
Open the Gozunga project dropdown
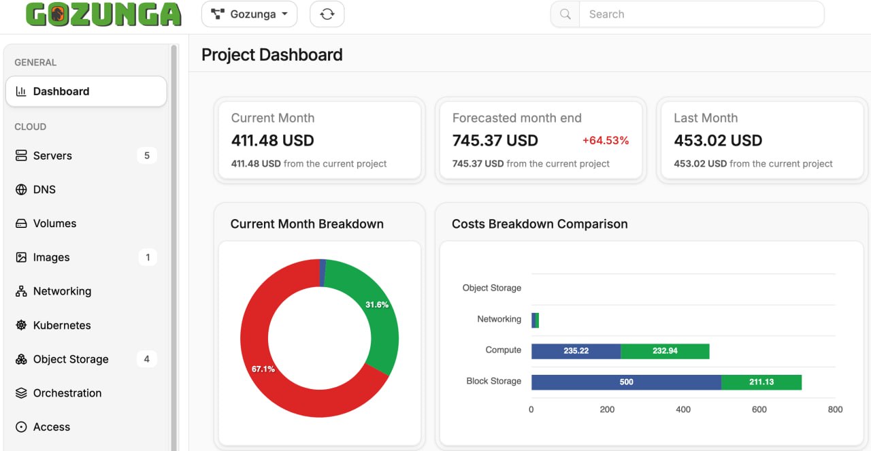[249, 14]
